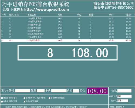Click the 收银员 cashier status label
This screenshot has width=135, height=108.
click(117, 107)
